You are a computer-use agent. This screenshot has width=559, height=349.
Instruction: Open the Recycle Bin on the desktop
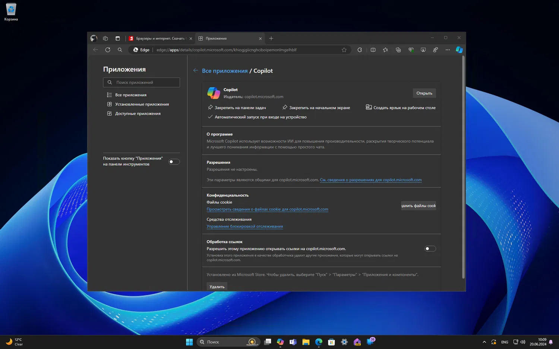point(11,12)
